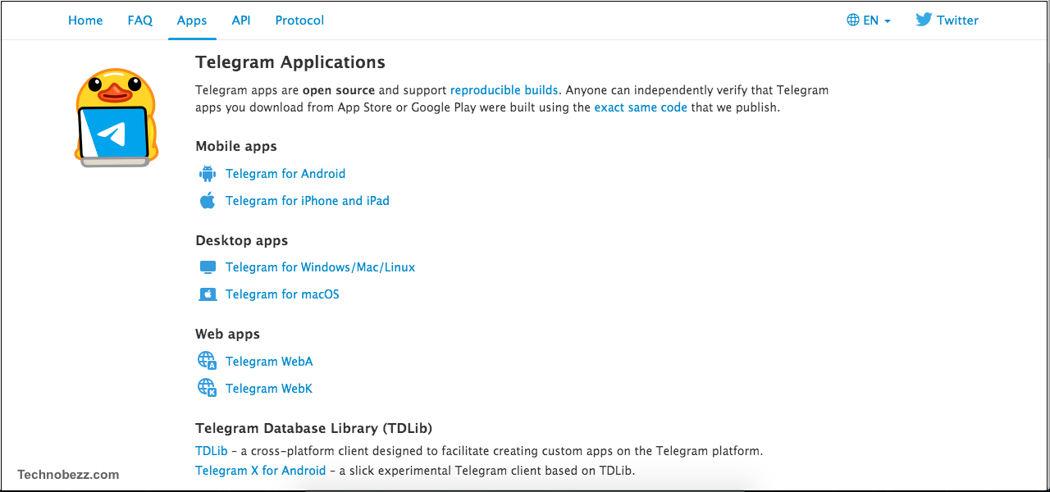Switch to the API tab
Image resolution: width=1050 pixels, height=492 pixels.
[241, 20]
